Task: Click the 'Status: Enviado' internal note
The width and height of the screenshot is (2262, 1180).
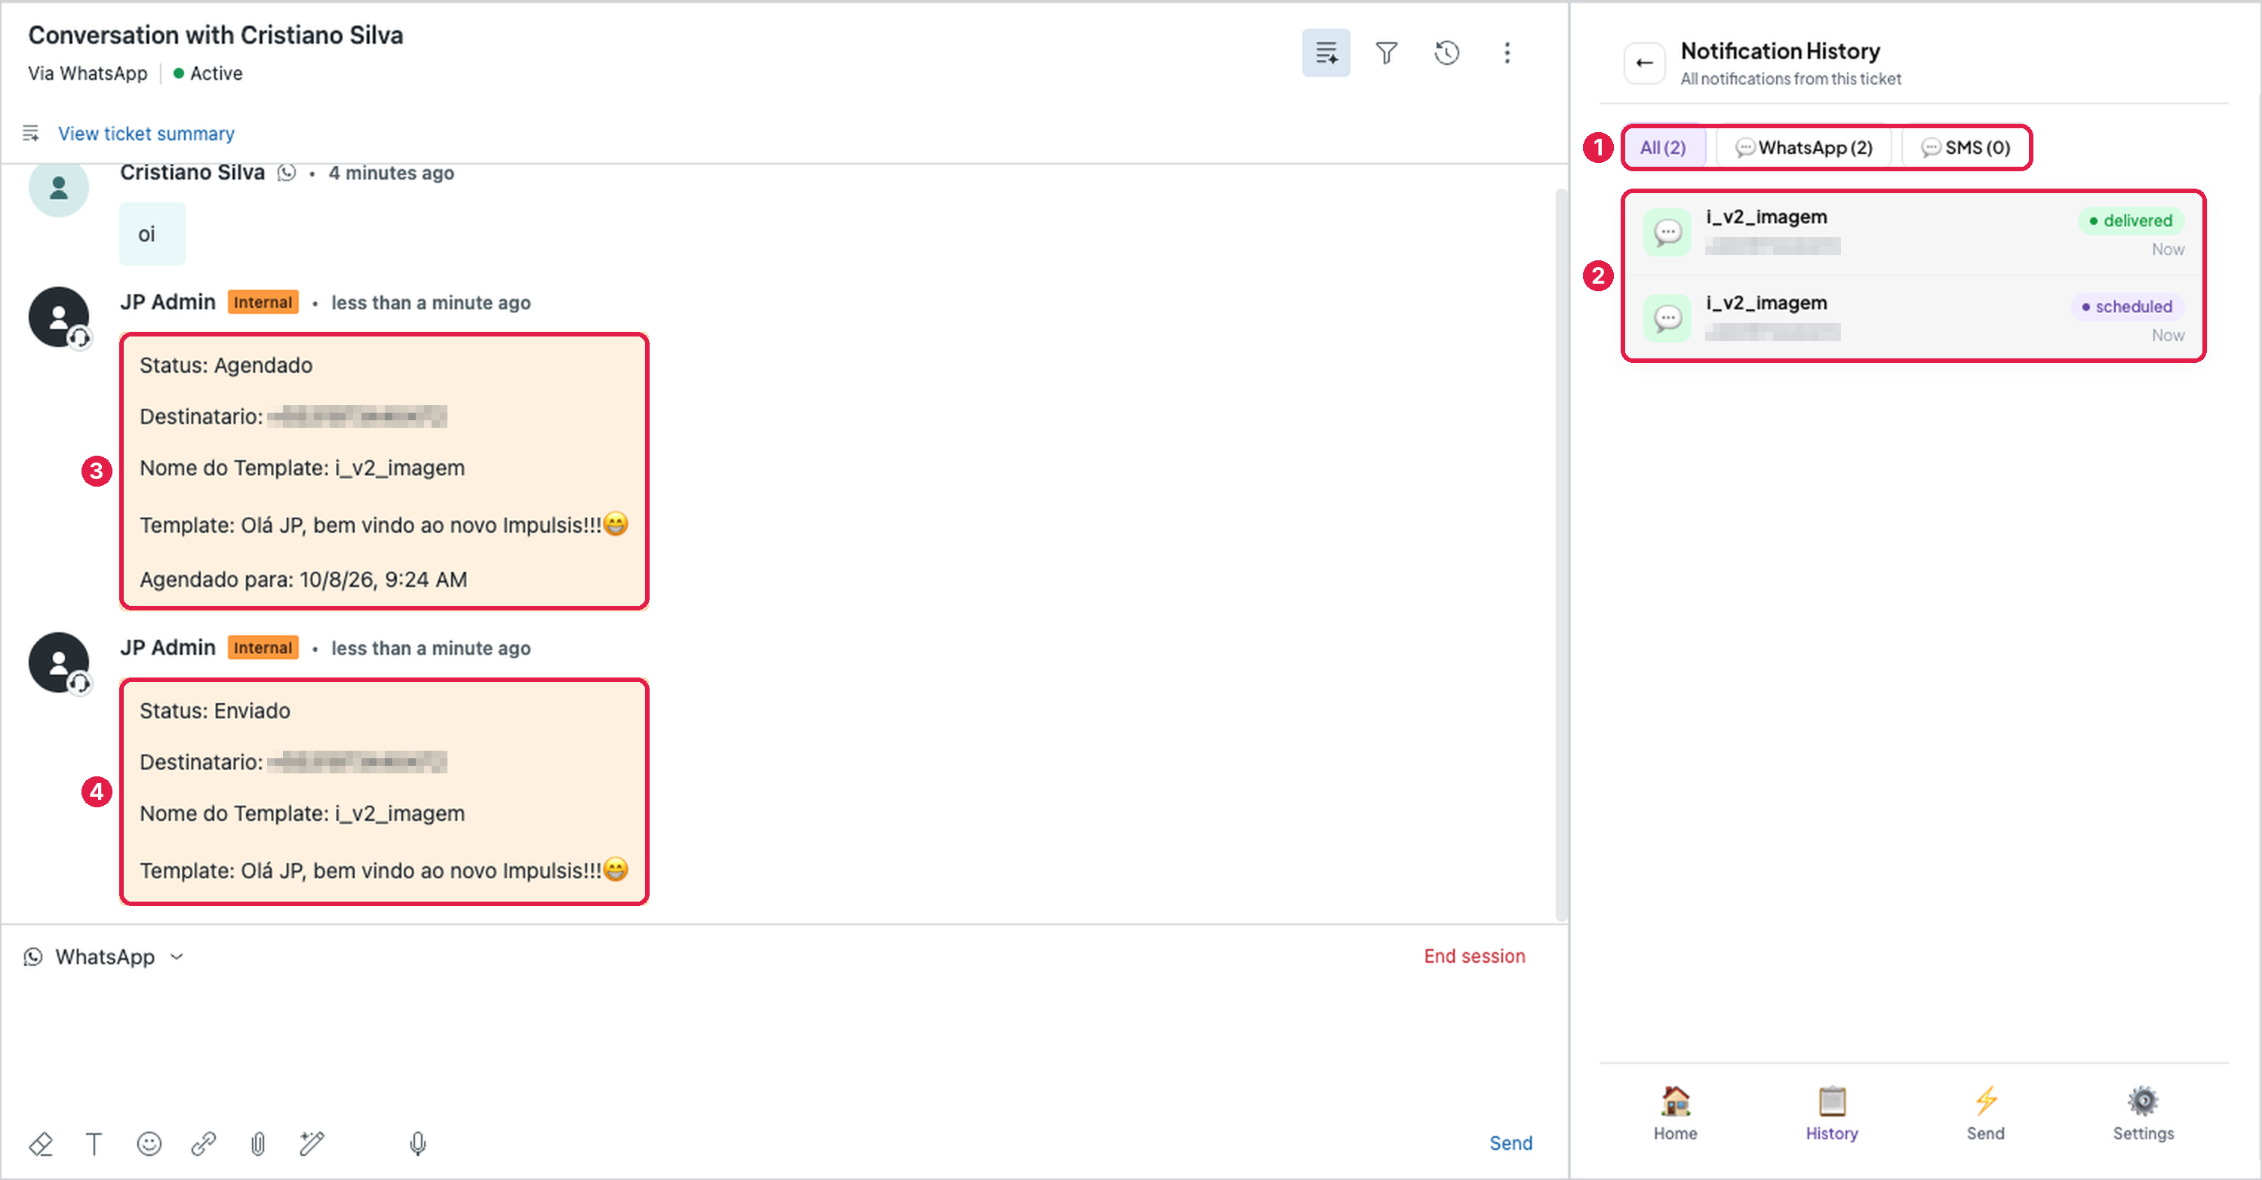Action: pos(384,791)
